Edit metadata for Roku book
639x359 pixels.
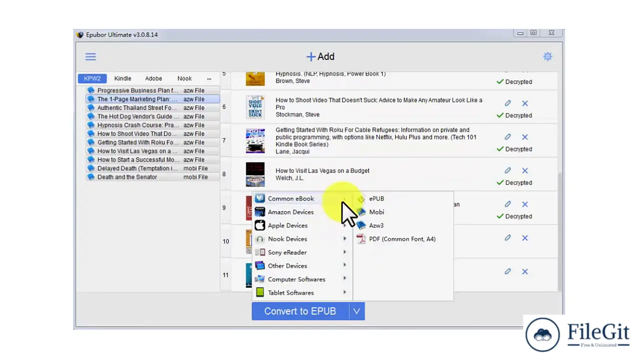coord(508,137)
